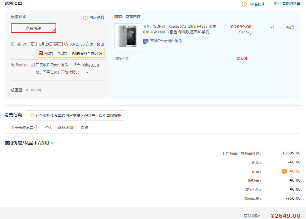Image resolution: width=306 pixels, height=219 pixels.
Task: Click the 7天无理由退货 shield icon
Action: 145,41
